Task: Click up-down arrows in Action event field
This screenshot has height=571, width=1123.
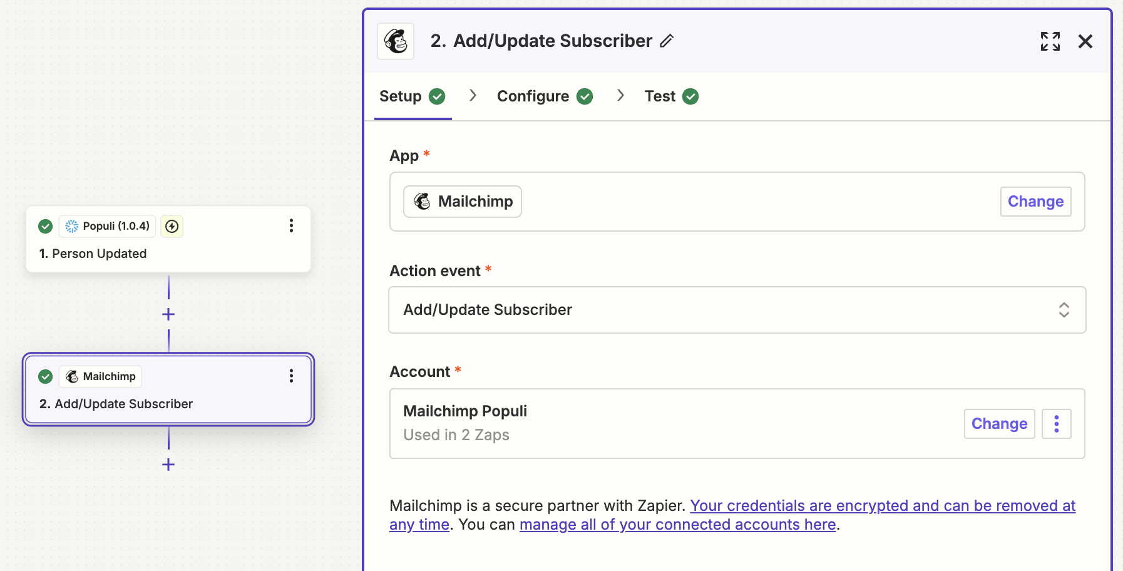Action: [x=1064, y=310]
